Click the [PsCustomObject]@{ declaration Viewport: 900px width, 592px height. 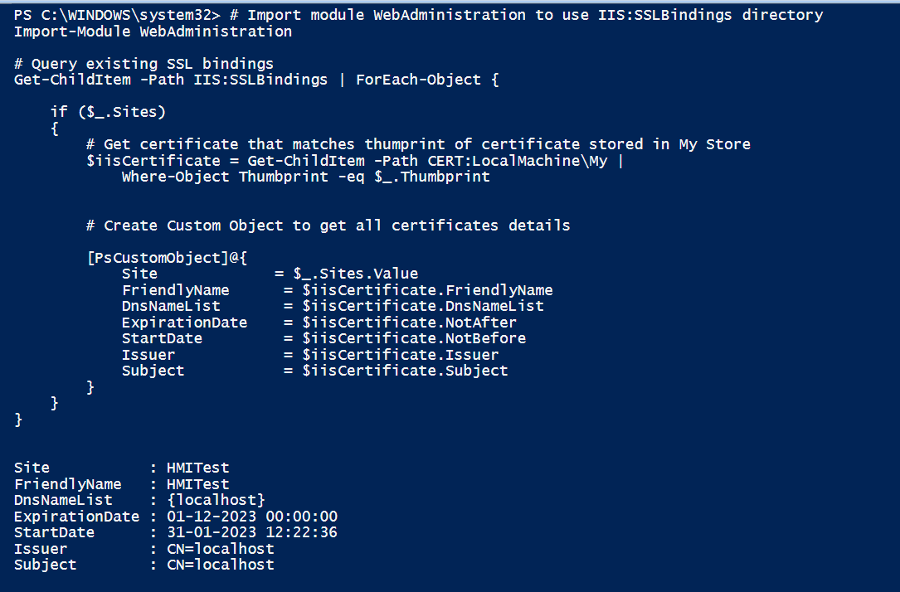tap(167, 258)
